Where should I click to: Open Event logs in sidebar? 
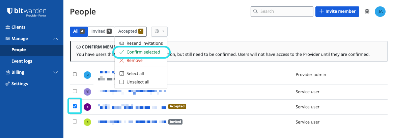click(22, 61)
